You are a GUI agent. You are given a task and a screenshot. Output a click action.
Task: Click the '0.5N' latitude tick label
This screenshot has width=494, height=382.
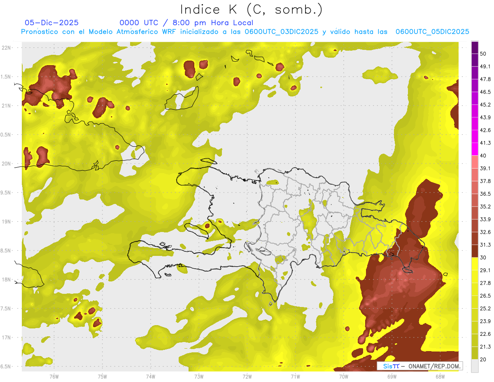pyautogui.click(x=7, y=135)
